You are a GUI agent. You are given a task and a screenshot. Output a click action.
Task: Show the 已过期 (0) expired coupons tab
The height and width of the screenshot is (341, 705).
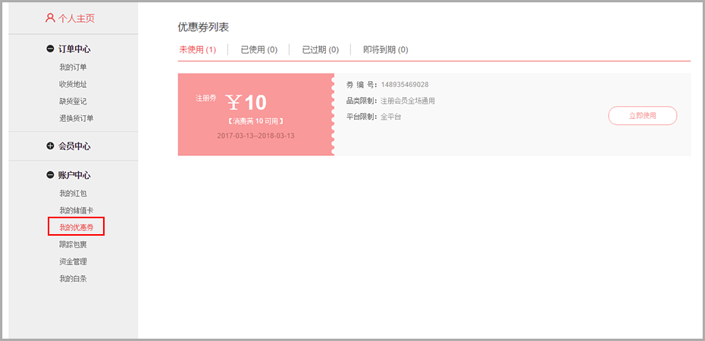(x=320, y=50)
